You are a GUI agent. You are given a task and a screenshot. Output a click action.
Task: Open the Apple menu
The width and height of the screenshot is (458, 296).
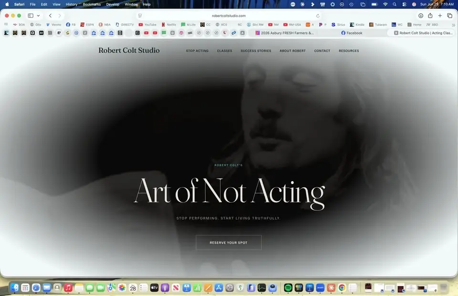(x=7, y=4)
